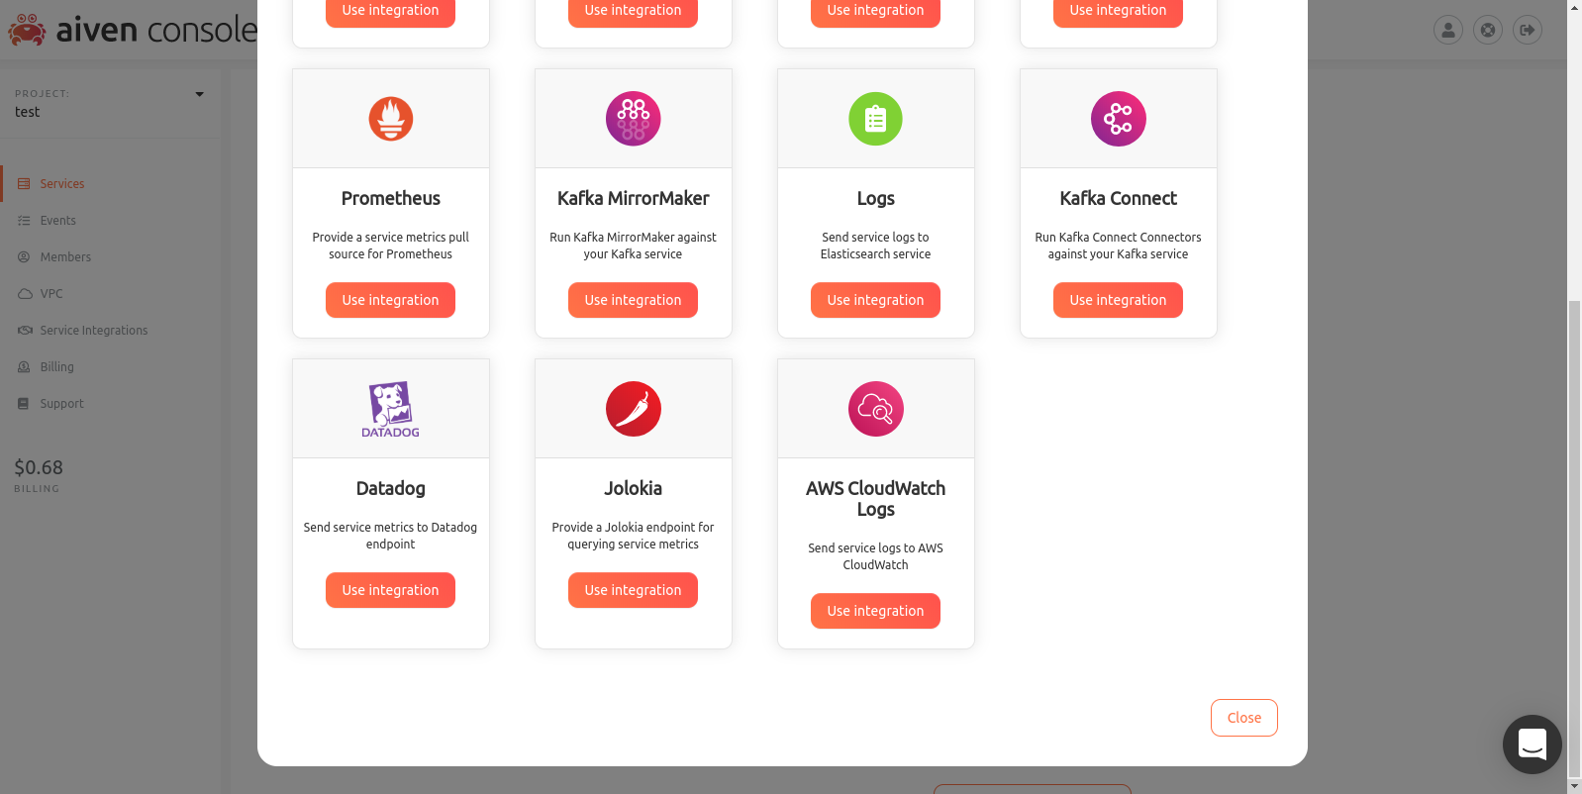Click the Jolokia chili pepper icon
The height and width of the screenshot is (794, 1582).
click(x=633, y=409)
